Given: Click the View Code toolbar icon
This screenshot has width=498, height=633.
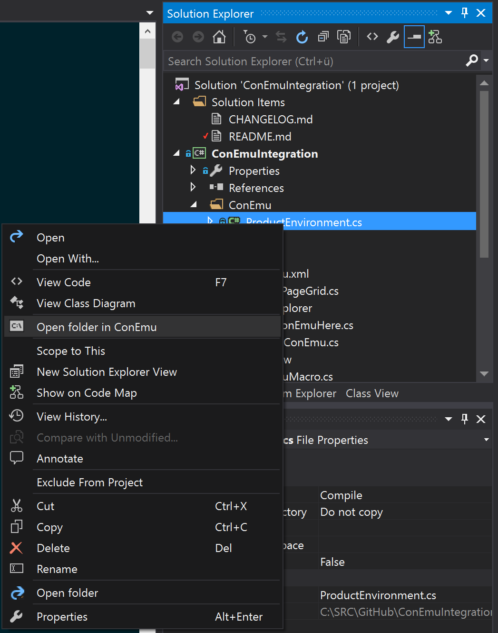Looking at the screenshot, I should pos(372,37).
